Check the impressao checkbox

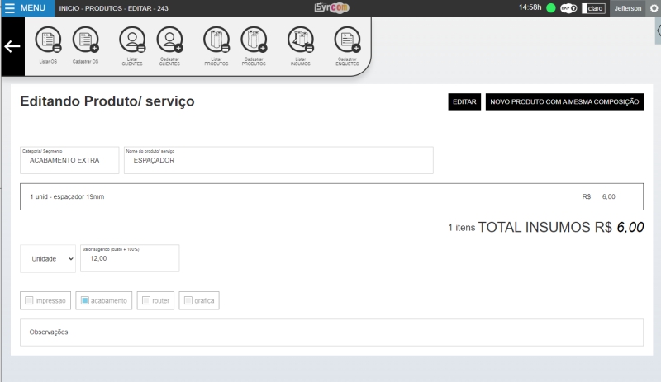point(29,300)
